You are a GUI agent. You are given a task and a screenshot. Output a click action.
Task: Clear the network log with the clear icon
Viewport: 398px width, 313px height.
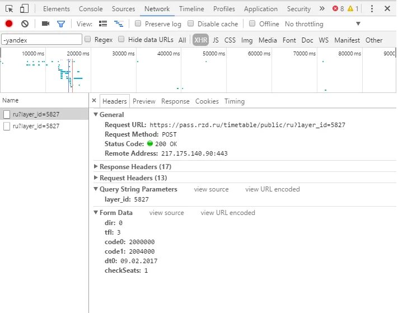click(25, 24)
